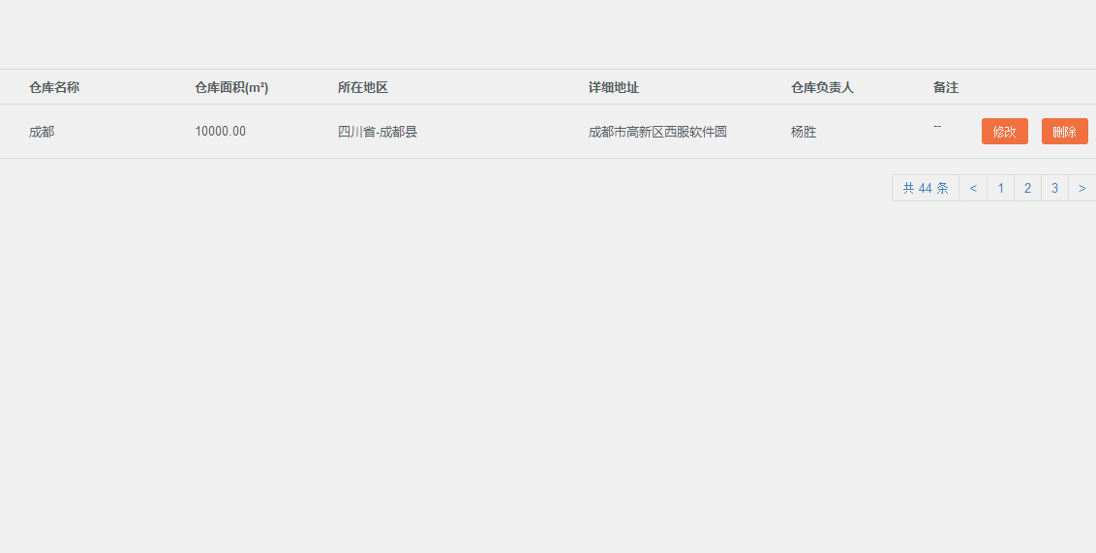Go to next page with > arrow
This screenshot has width=1096, height=553.
coord(1082,188)
